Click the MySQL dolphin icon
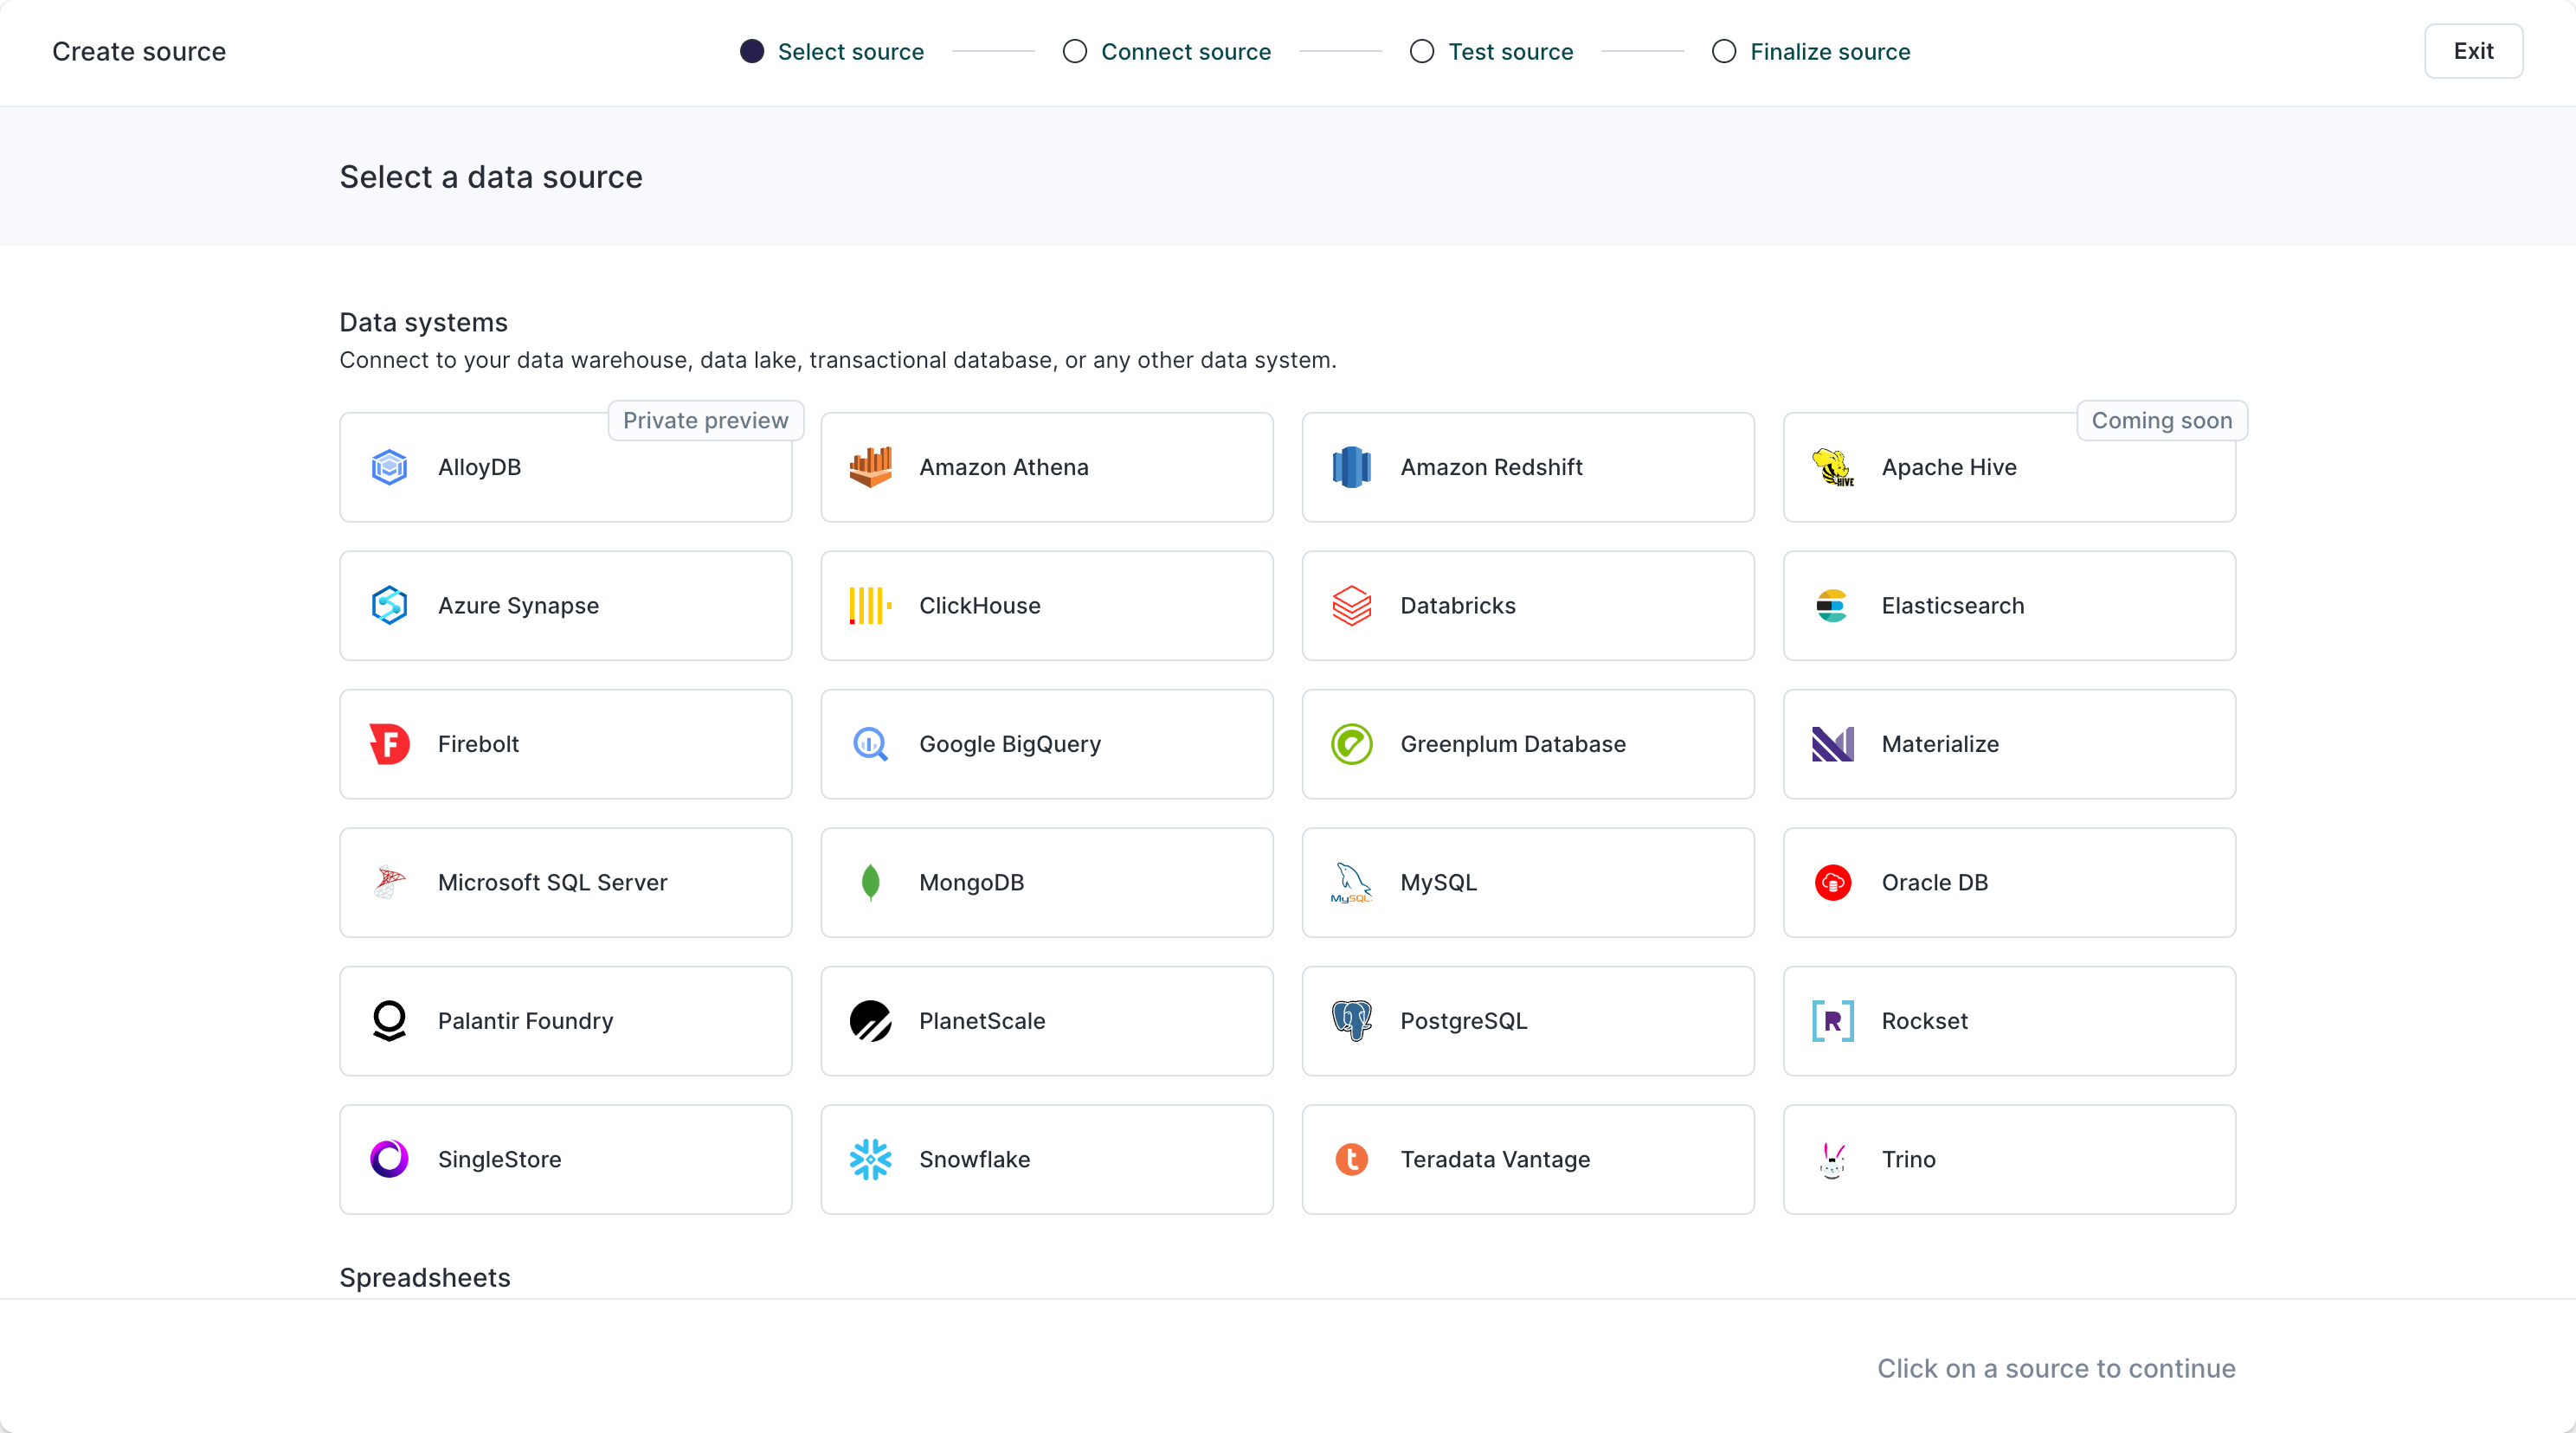The image size is (2576, 1433). point(1351,882)
